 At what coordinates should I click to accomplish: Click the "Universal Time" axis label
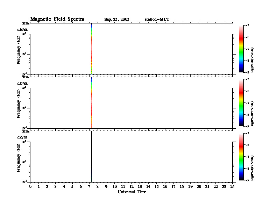click(132, 192)
